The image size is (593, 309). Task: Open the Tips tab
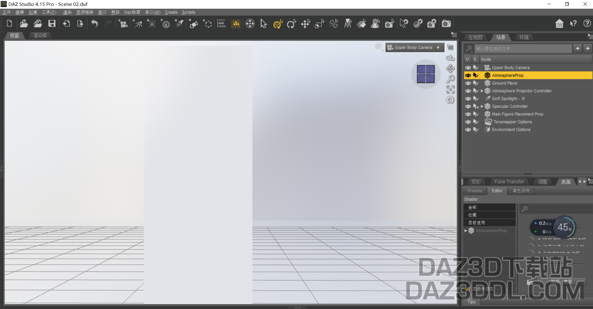pos(471,302)
